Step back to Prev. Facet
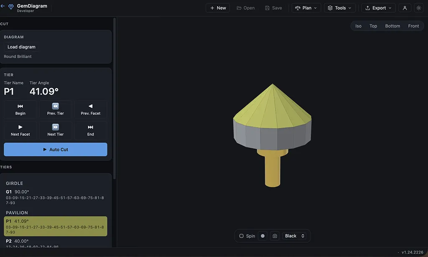 coord(91,109)
